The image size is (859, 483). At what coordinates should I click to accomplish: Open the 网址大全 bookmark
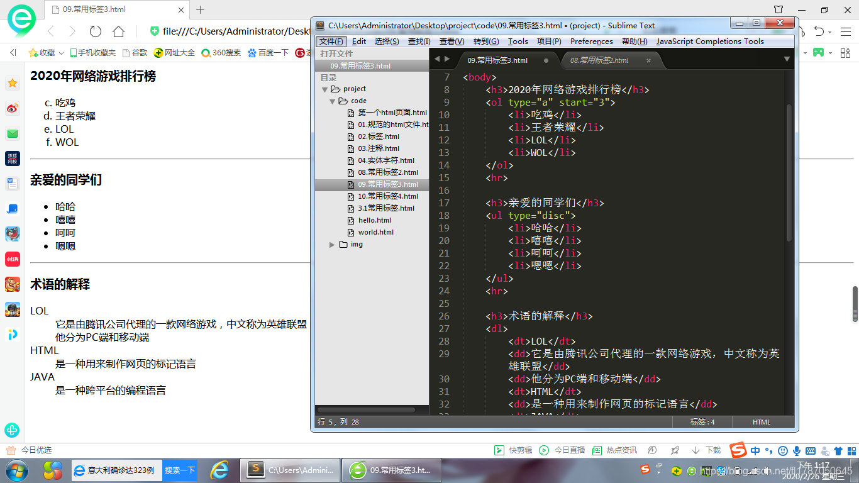174,53
